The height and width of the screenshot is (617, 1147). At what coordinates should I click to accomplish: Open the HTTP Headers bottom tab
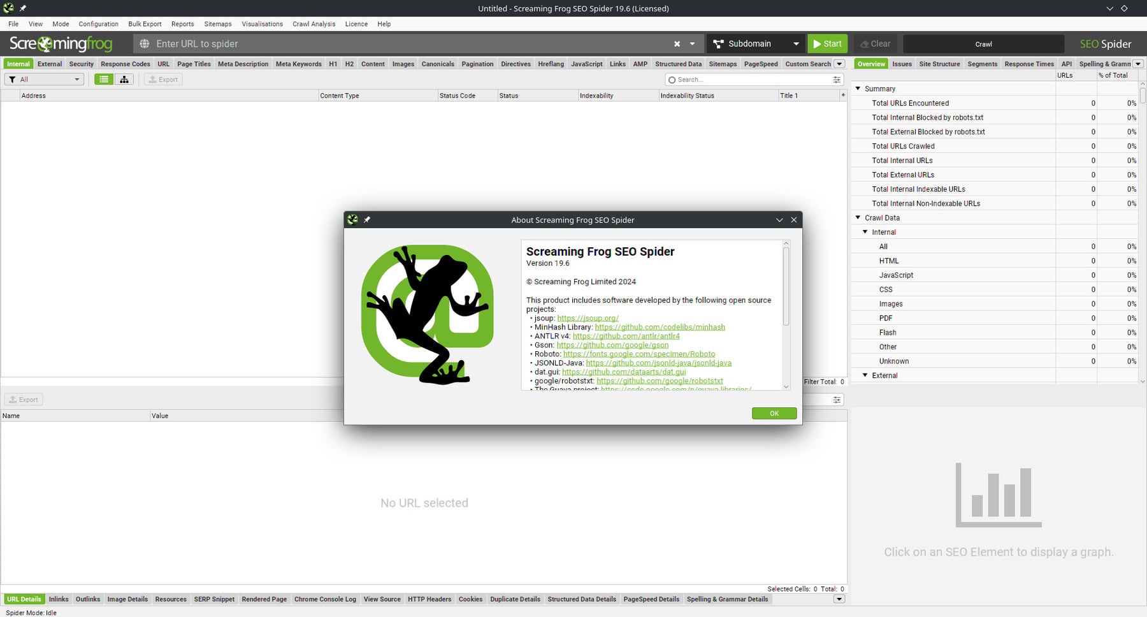(429, 599)
